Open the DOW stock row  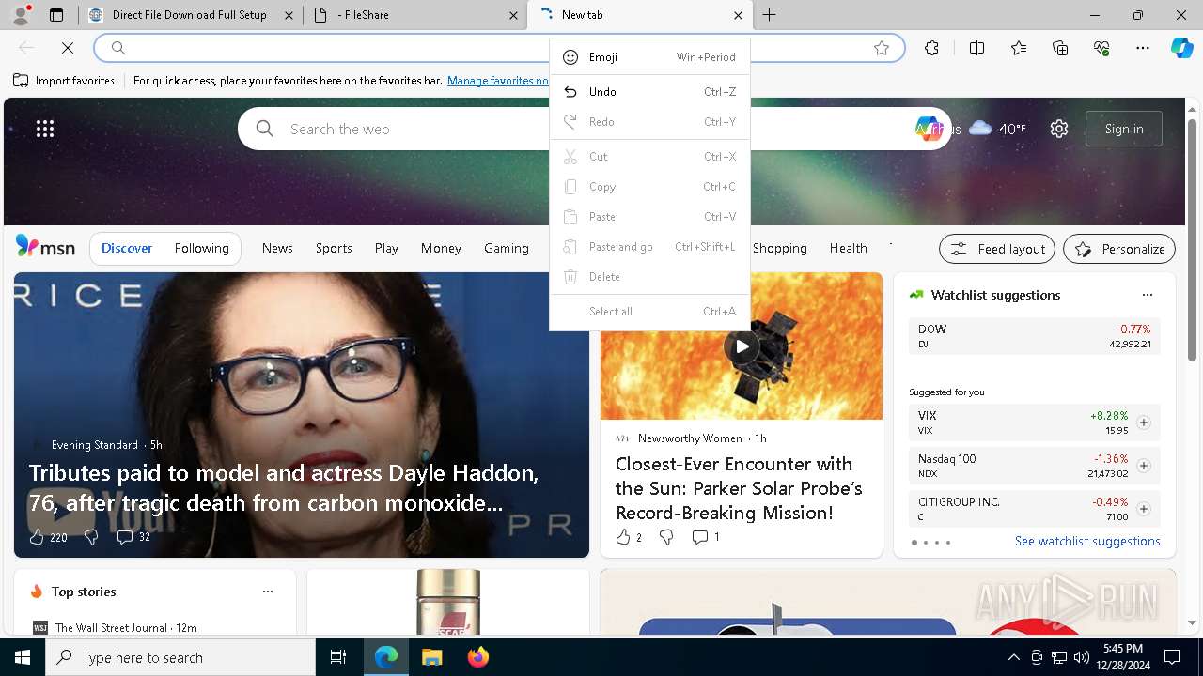(x=1034, y=337)
